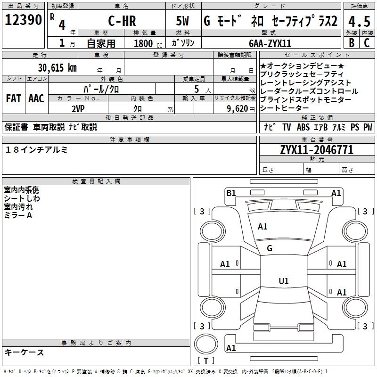Image resolution: width=377 pixels, height=377 pixels.
Task: Click the キーケース notice text
Action: click(25, 352)
